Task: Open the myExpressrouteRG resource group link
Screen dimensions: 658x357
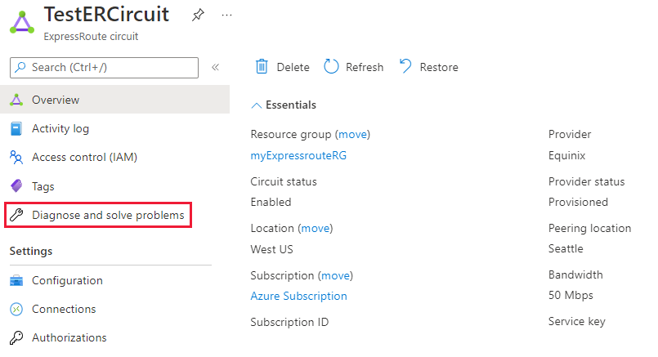Action: tap(298, 156)
